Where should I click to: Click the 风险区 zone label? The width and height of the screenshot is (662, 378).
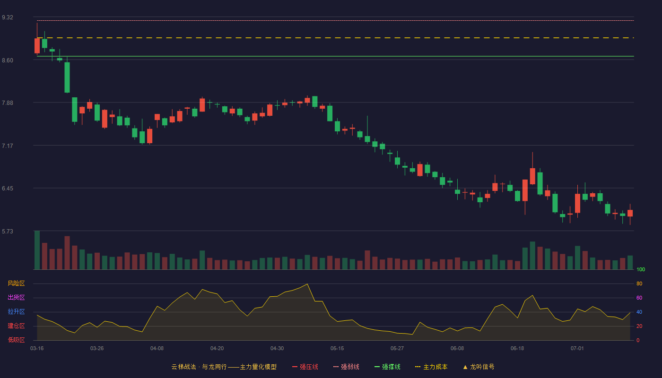[x=16, y=283]
